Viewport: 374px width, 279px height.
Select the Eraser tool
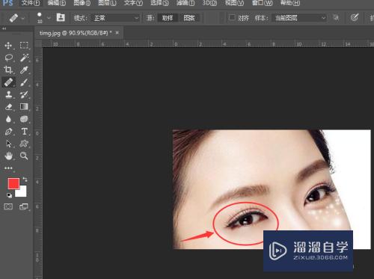(x=9, y=107)
